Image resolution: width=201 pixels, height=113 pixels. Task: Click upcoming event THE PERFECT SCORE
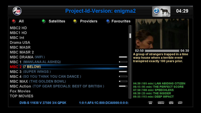[x=158, y=87]
